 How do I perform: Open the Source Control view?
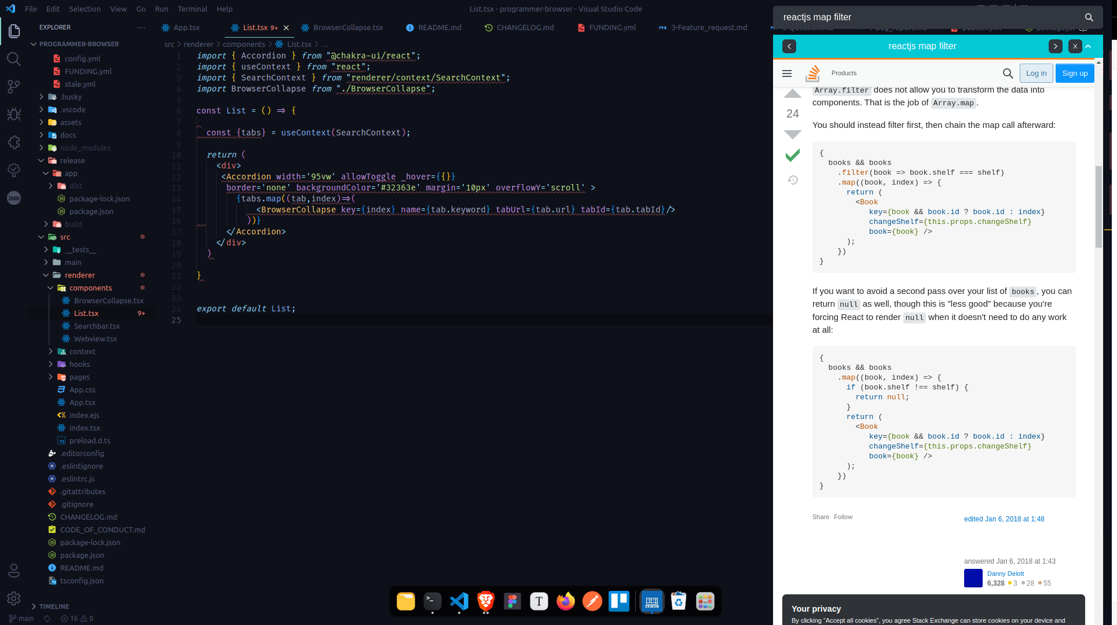pos(13,86)
